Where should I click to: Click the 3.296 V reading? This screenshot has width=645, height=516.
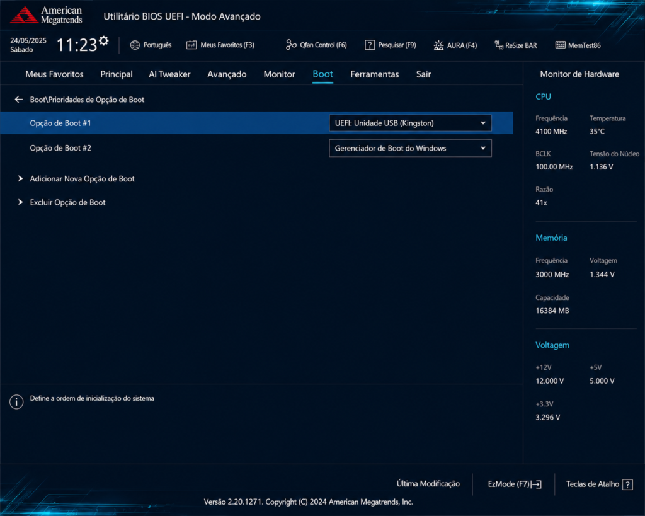pos(547,418)
